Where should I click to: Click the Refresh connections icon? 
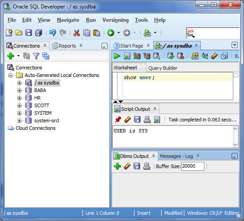(26, 56)
